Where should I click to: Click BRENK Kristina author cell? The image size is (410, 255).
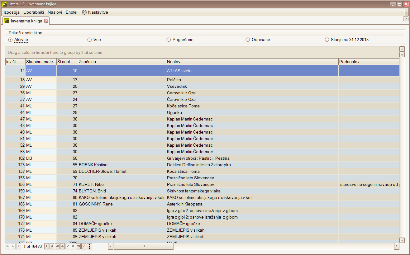[x=122, y=165]
